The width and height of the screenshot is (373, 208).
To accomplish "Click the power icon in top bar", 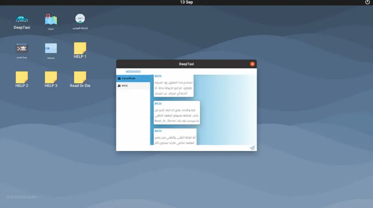I will (367, 2).
